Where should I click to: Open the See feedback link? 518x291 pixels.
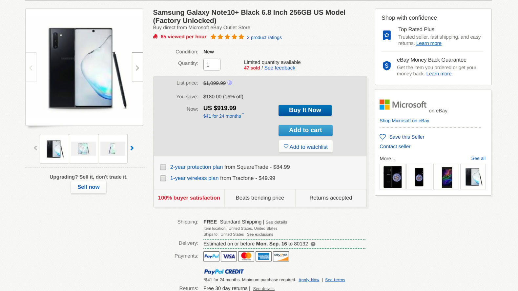click(280, 68)
